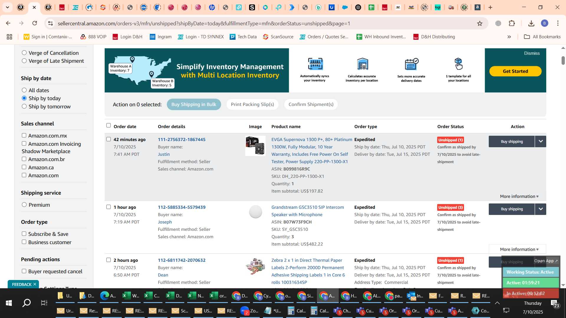Expand More information for Grandstream order
566x318 pixels.
(x=519, y=249)
